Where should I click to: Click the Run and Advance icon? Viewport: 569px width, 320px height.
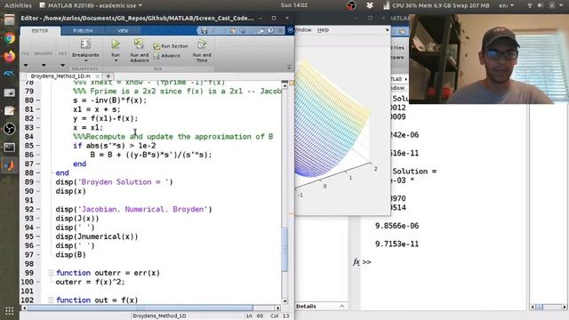[139, 44]
